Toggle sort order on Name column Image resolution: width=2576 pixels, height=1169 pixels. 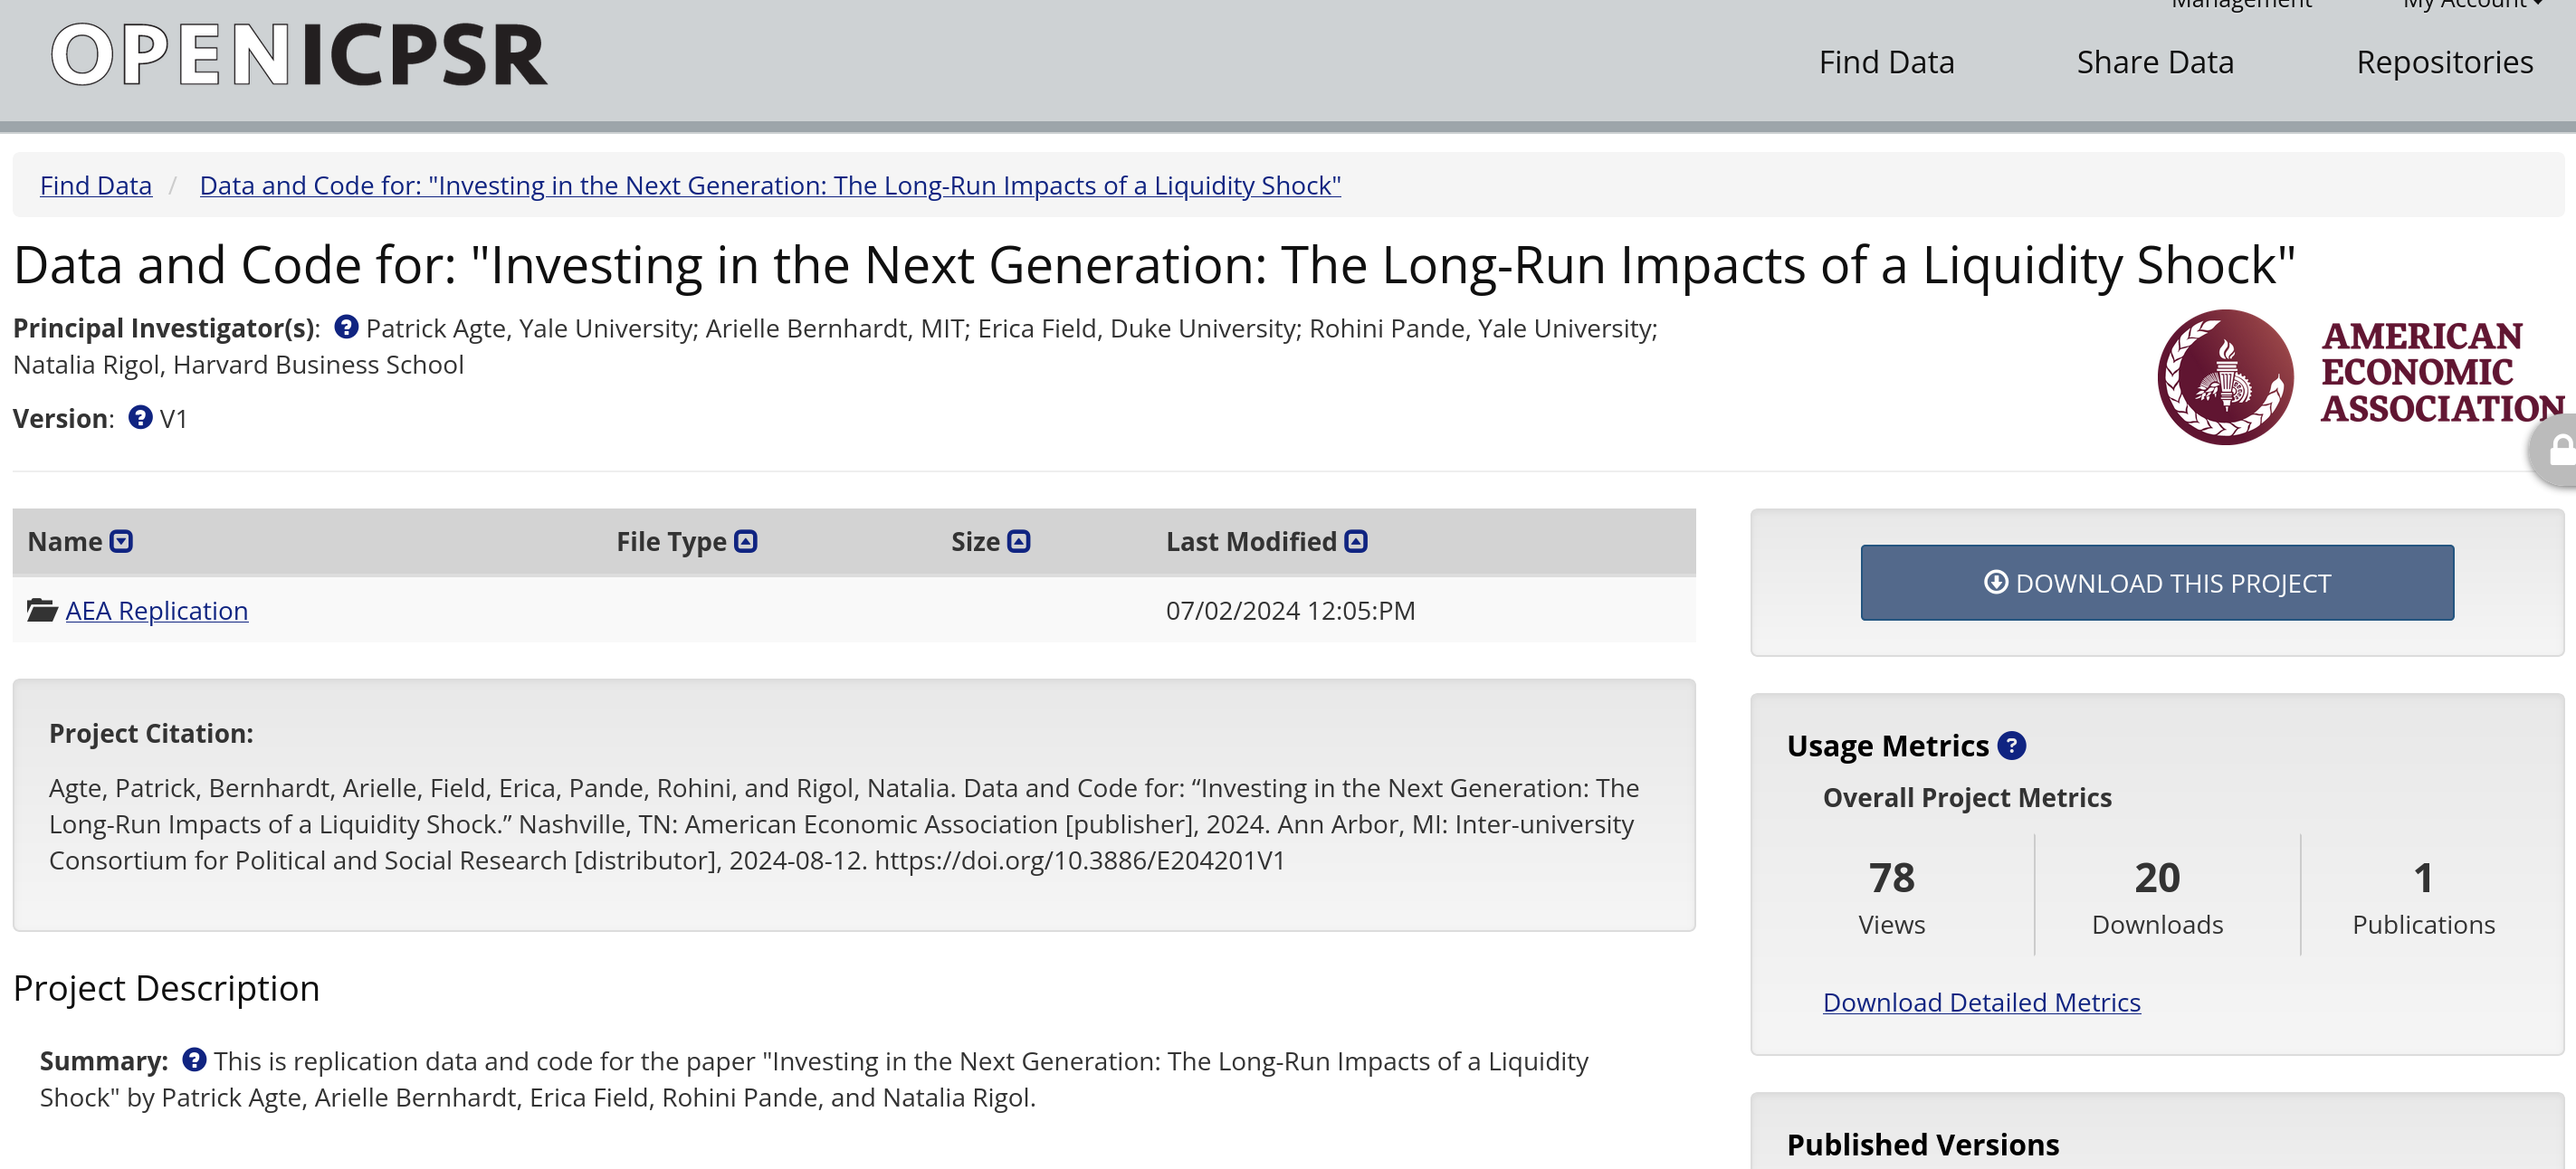(121, 541)
